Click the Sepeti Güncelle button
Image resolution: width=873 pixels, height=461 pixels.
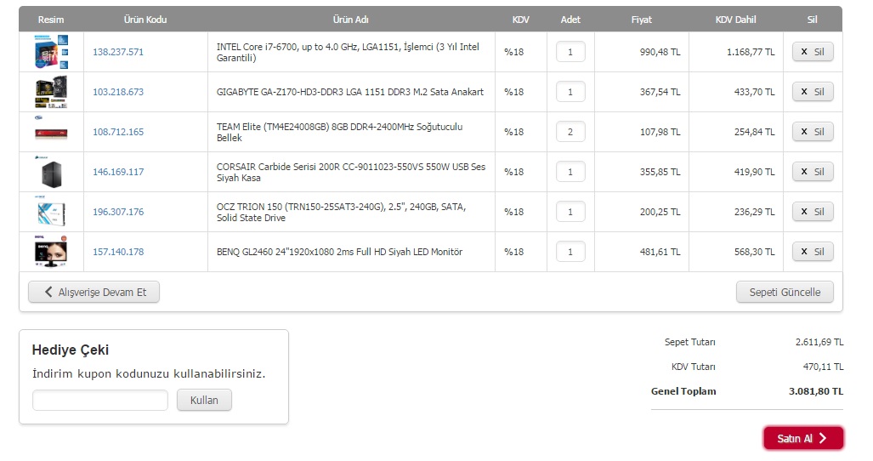pos(785,293)
